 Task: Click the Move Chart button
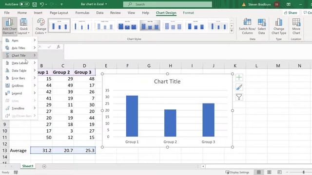(296, 26)
